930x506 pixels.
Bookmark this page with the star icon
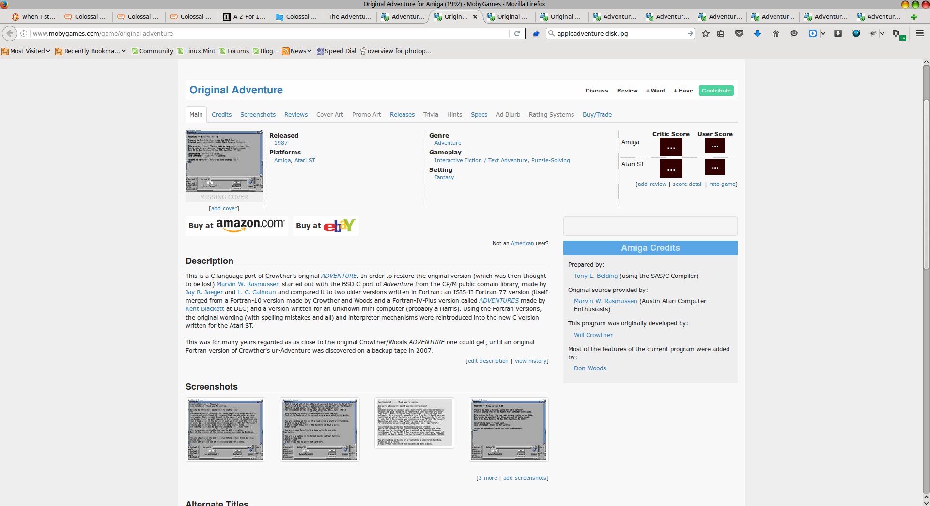pyautogui.click(x=706, y=33)
